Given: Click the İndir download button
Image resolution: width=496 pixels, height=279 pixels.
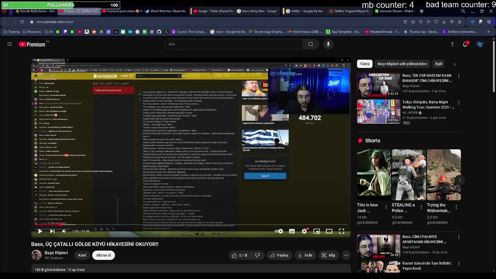Looking at the screenshot, I should (305, 255).
